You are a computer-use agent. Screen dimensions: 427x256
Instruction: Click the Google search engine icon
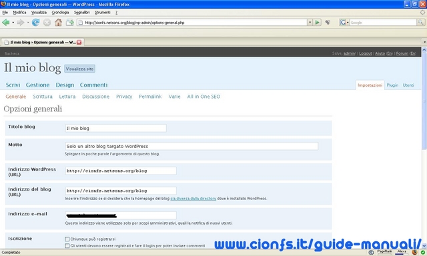343,22
